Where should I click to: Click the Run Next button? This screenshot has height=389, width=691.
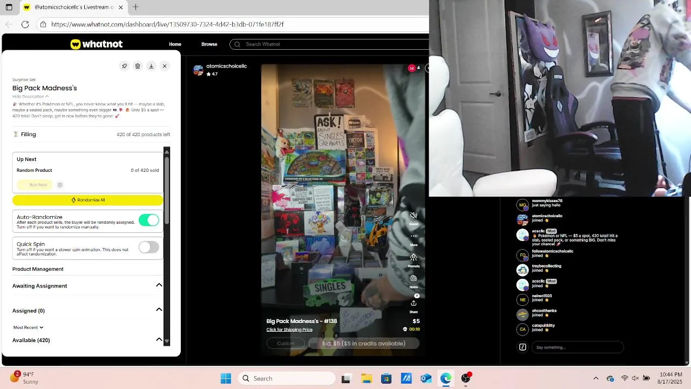point(35,185)
